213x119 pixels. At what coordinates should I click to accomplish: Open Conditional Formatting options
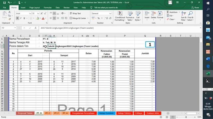click(120, 16)
